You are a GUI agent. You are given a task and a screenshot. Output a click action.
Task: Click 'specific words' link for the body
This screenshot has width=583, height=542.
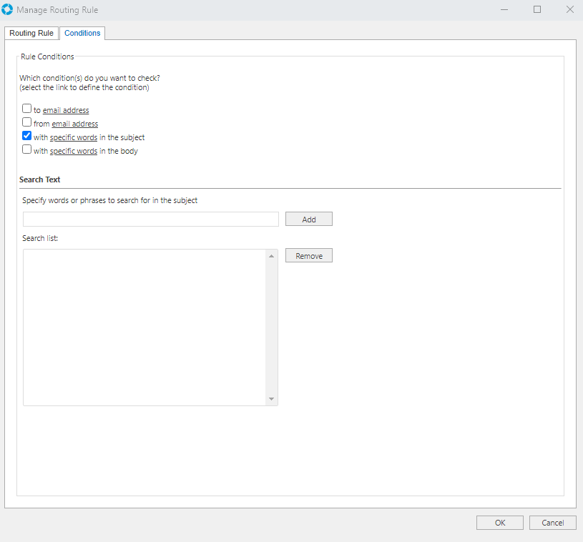73,151
